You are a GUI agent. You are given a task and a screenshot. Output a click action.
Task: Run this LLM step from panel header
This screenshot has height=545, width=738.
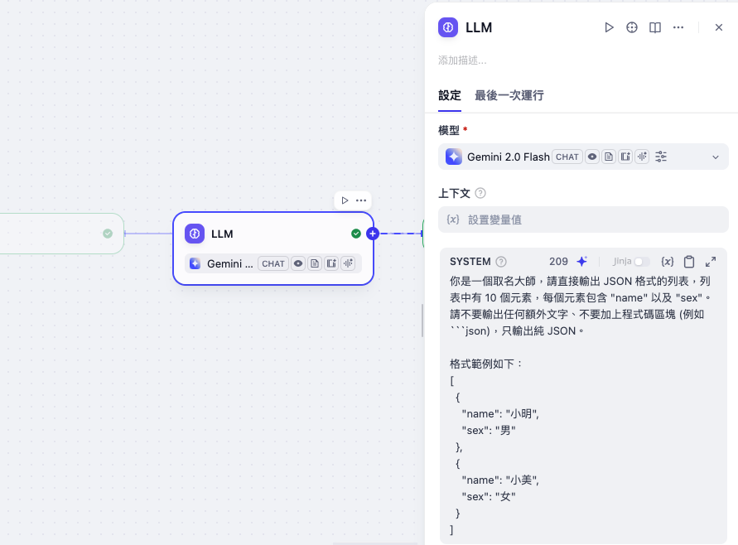pos(609,27)
